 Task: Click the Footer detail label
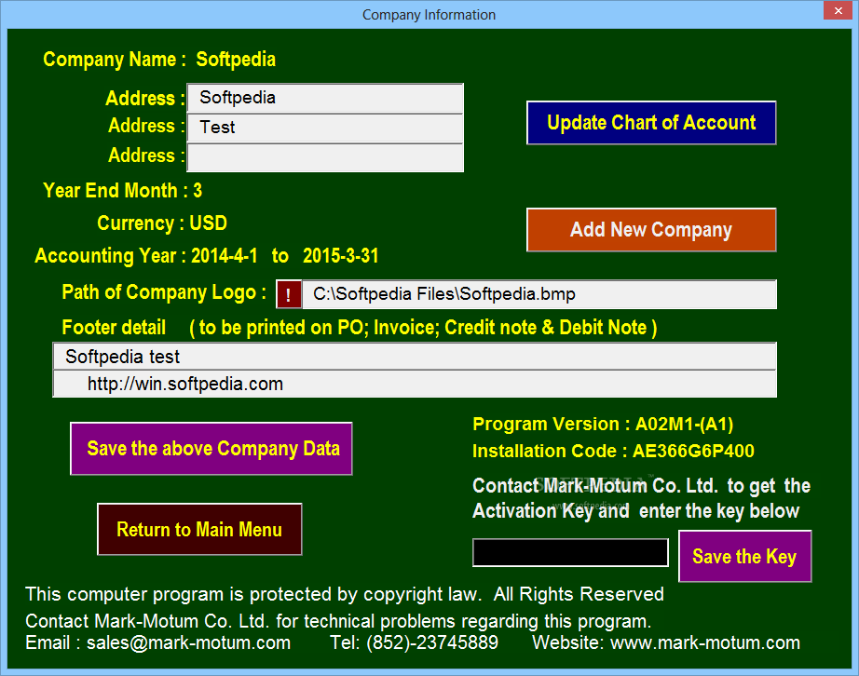click(x=114, y=328)
